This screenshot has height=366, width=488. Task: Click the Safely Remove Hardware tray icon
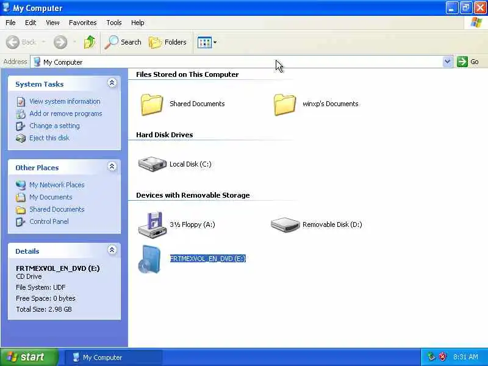pos(431,357)
